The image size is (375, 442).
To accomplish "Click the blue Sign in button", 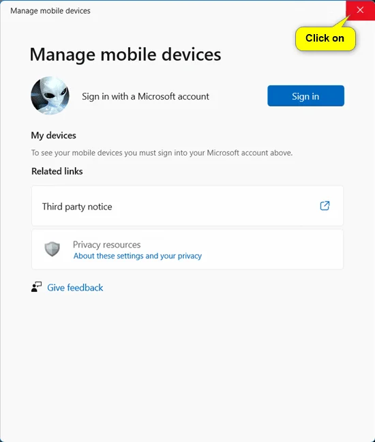I will (305, 96).
